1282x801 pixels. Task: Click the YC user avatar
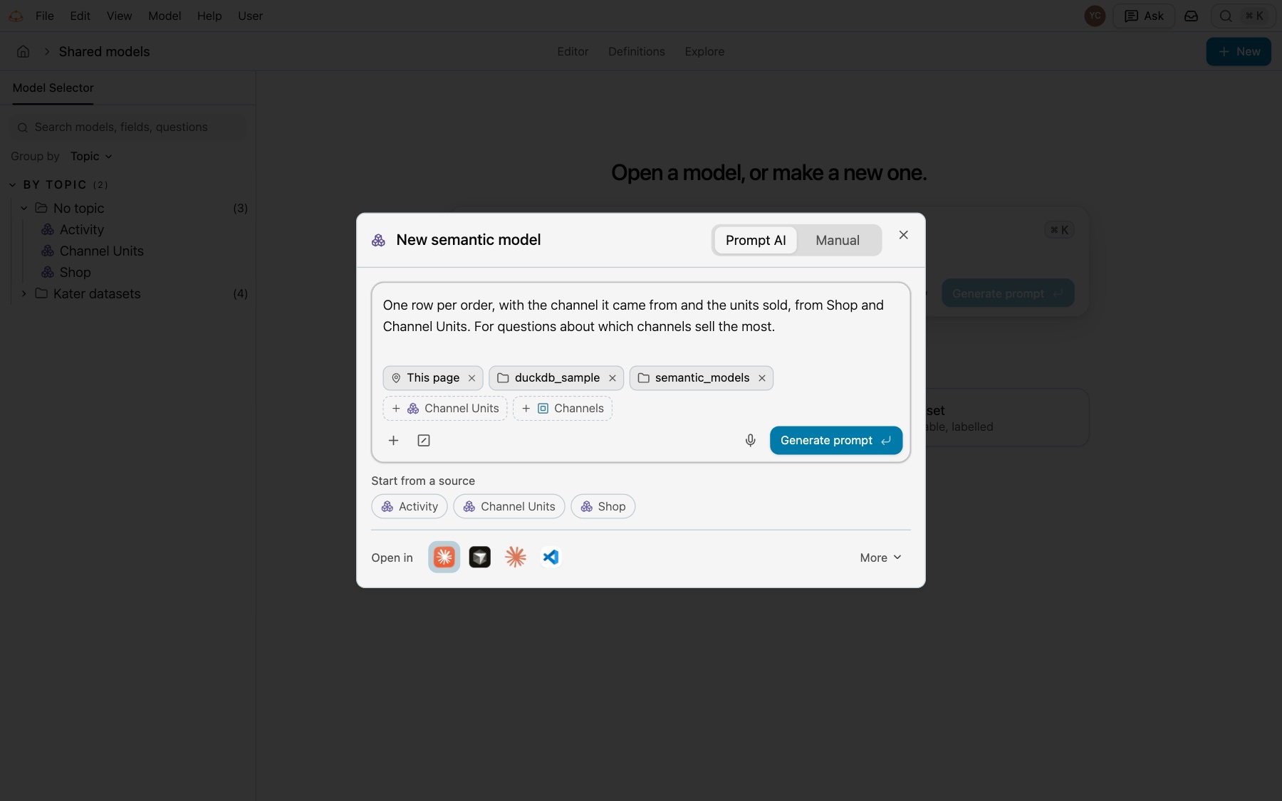[1095, 16]
